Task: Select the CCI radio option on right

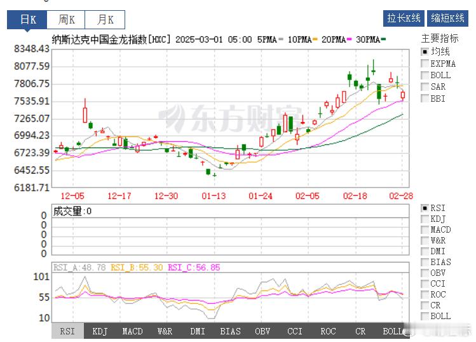Action: [x=425, y=284]
